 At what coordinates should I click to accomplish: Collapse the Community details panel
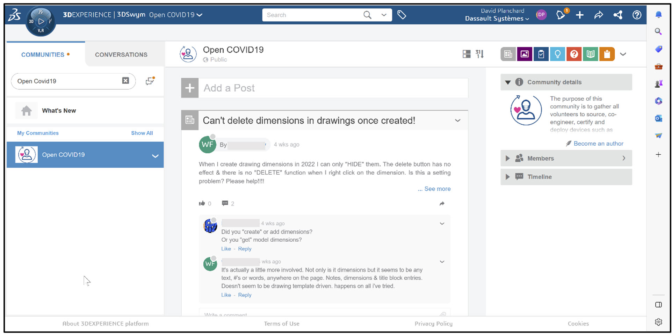[508, 82]
